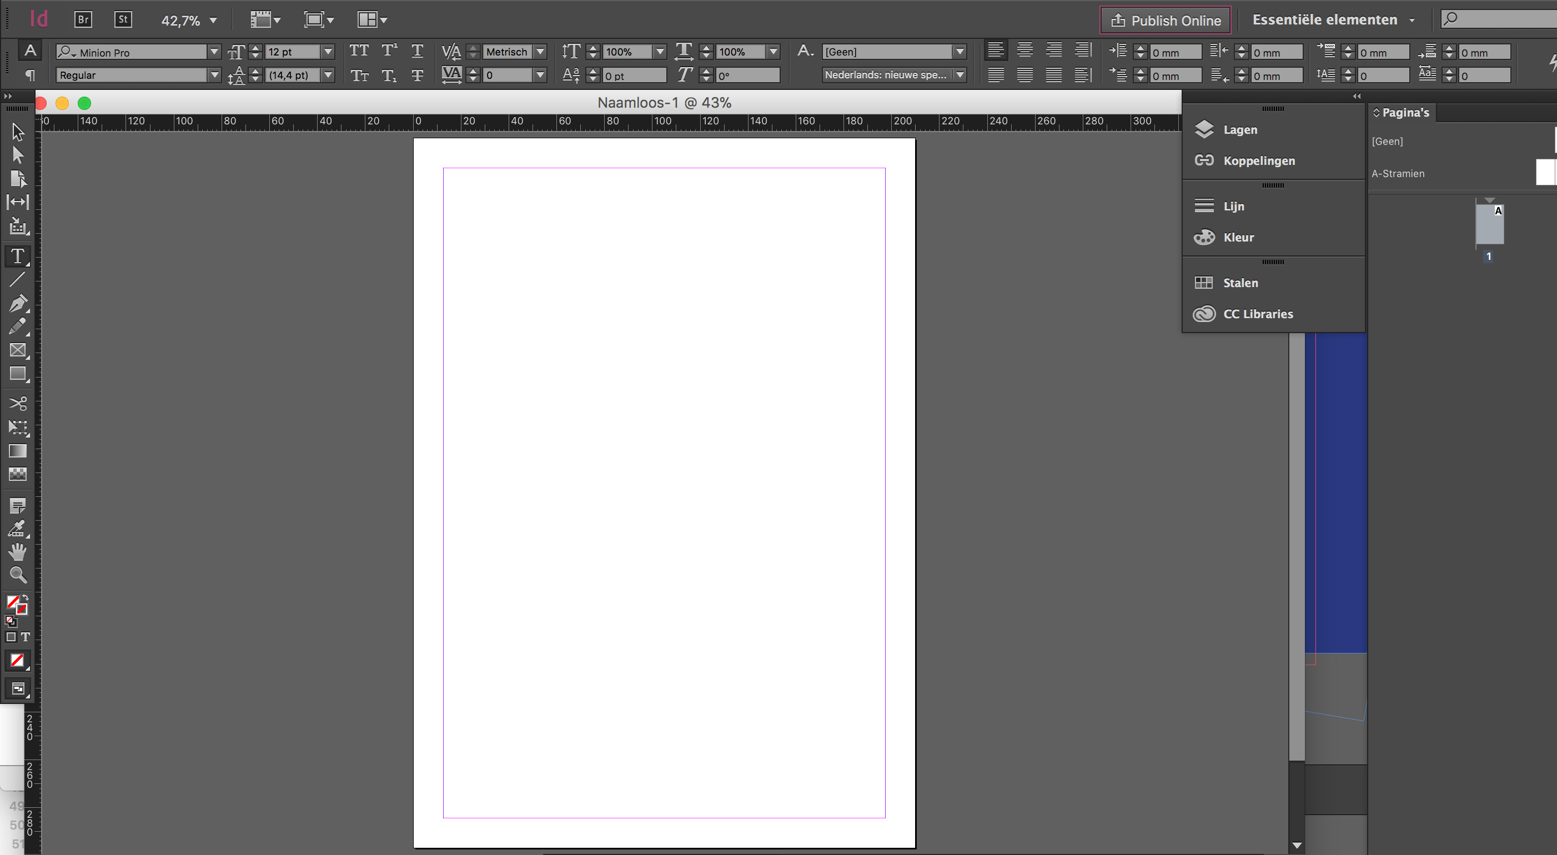This screenshot has width=1557, height=855.
Task: Open the Essentiële elementen workspace switcher
Action: click(1333, 20)
